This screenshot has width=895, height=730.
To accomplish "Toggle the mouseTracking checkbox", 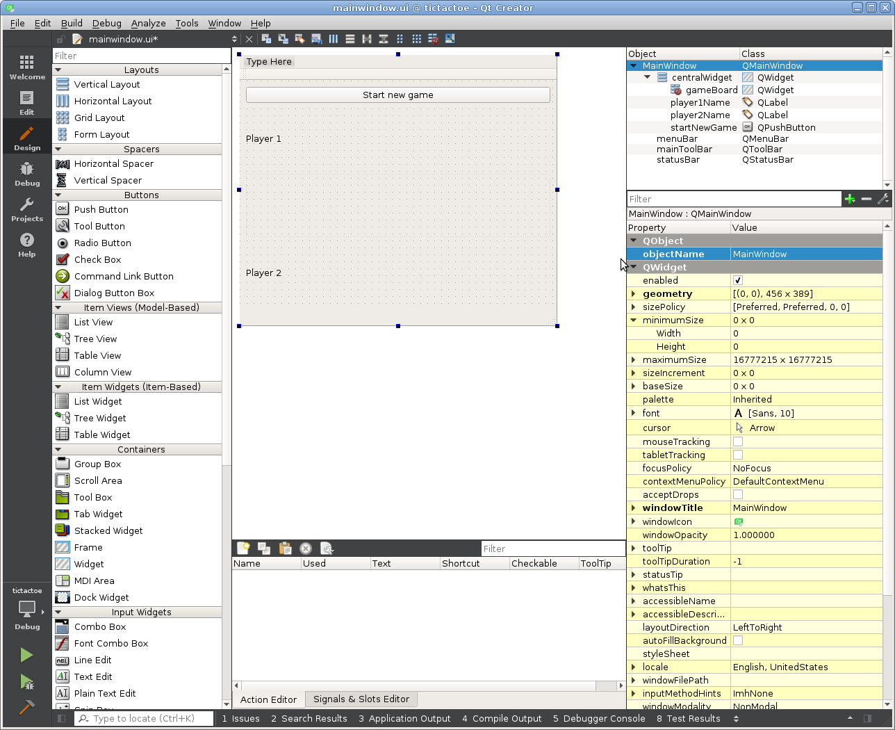I will [x=737, y=442].
